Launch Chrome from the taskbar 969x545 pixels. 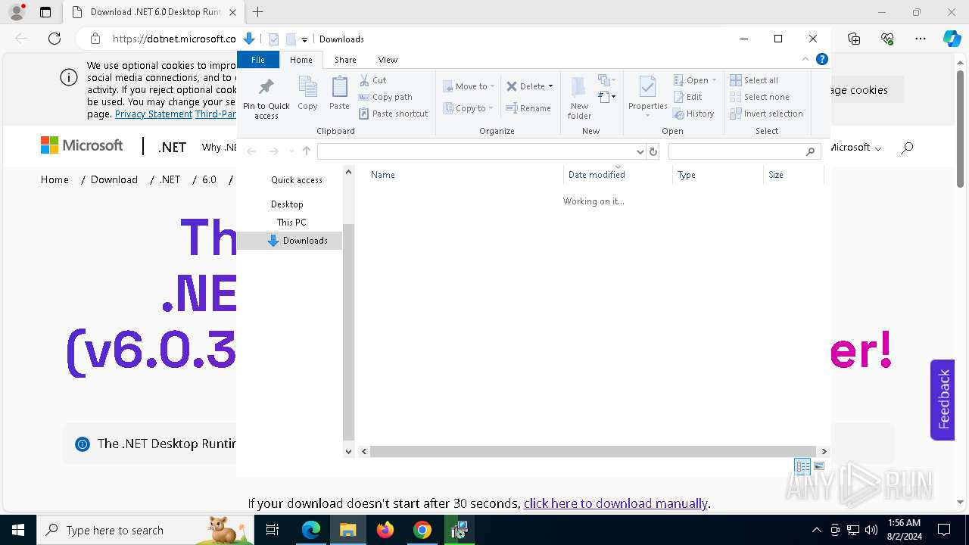(422, 530)
